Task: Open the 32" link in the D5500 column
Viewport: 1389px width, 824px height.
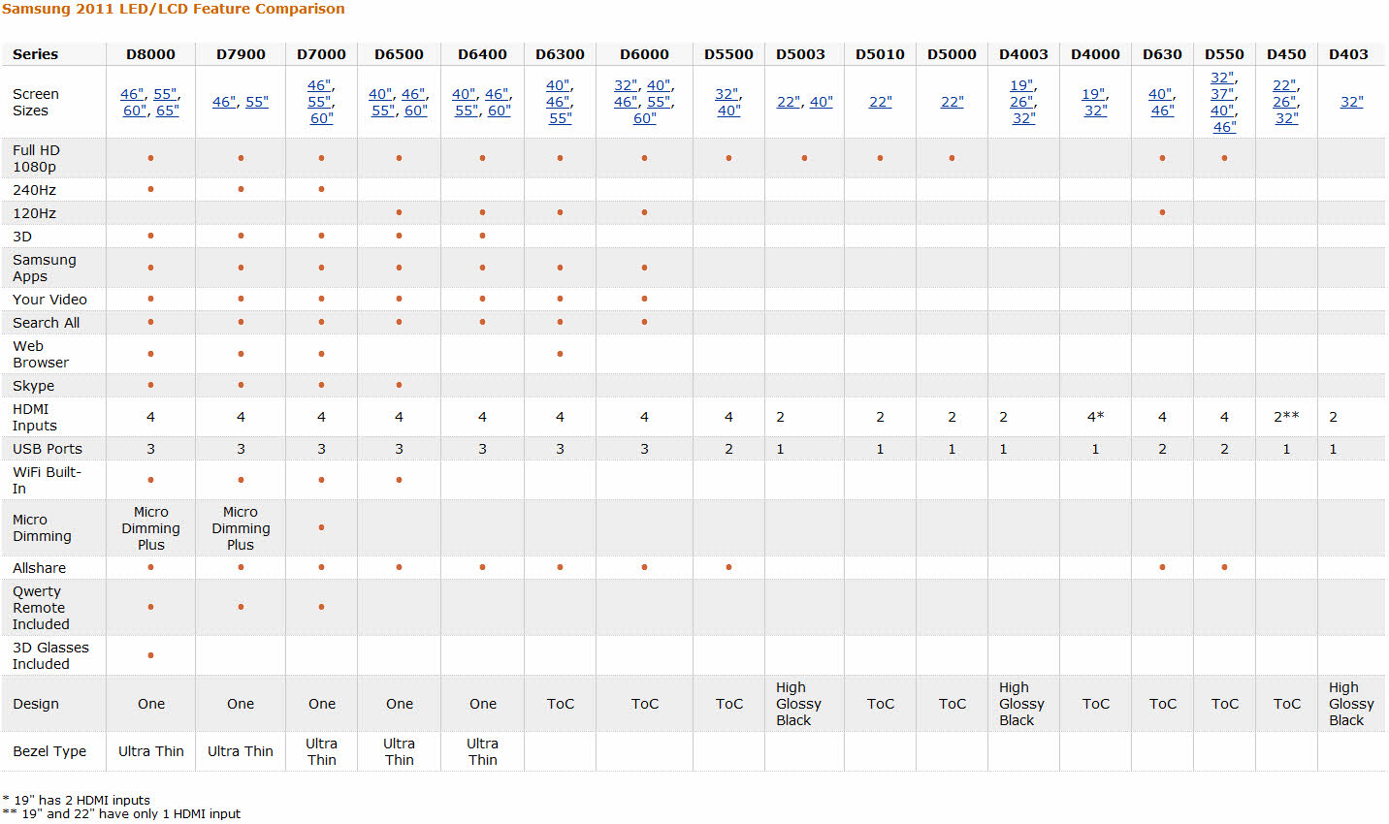Action: [x=728, y=94]
